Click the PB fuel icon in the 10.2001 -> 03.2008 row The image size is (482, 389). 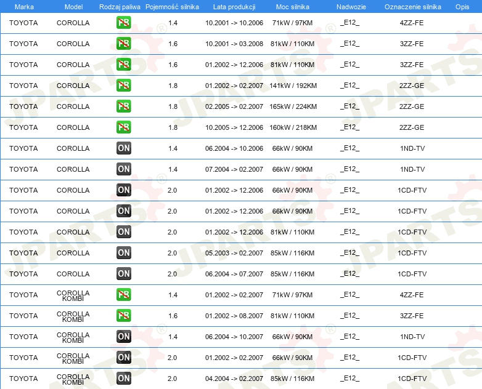pyautogui.click(x=123, y=44)
